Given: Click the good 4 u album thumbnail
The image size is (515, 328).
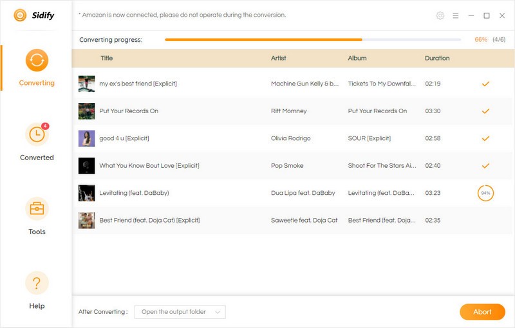Looking at the screenshot, I should pos(86,138).
